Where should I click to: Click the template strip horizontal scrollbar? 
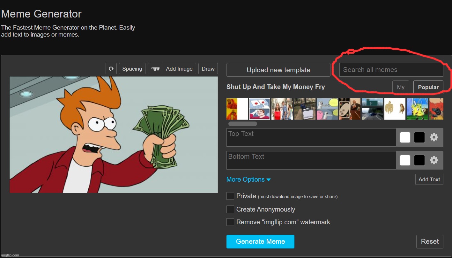tap(243, 124)
